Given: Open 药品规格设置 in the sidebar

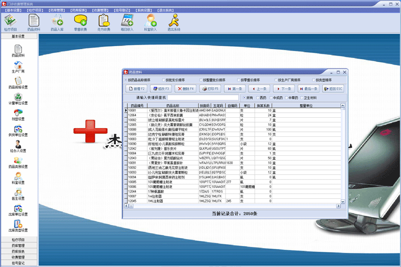Looking at the screenshot, I should point(18,83).
